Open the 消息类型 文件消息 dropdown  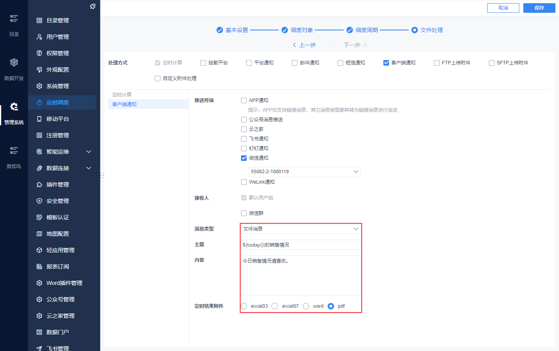(301, 229)
